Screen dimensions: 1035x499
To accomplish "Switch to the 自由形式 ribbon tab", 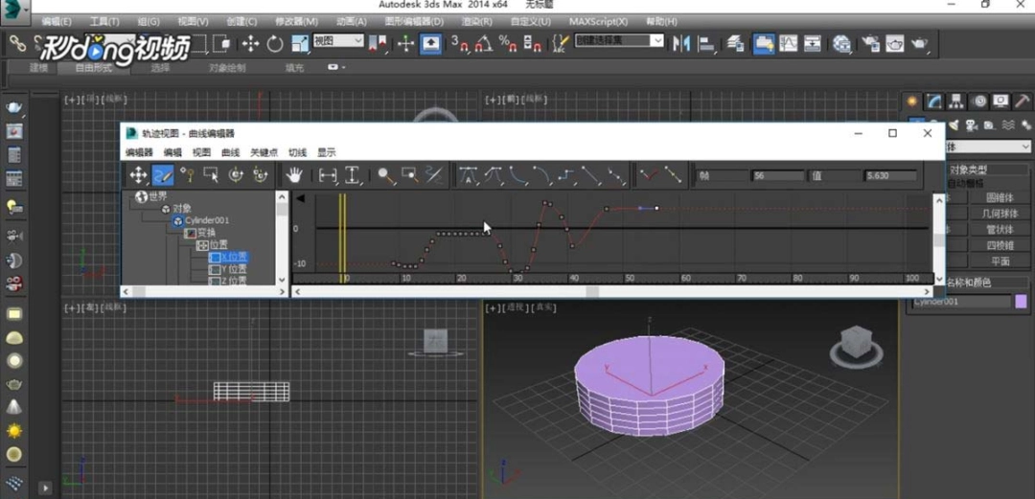I will (x=94, y=68).
